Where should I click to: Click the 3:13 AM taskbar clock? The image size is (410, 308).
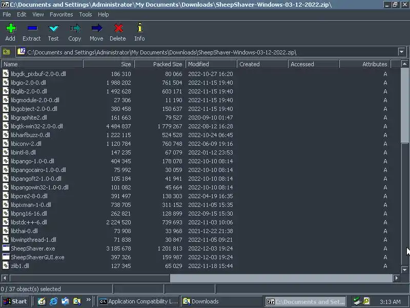pos(390,302)
